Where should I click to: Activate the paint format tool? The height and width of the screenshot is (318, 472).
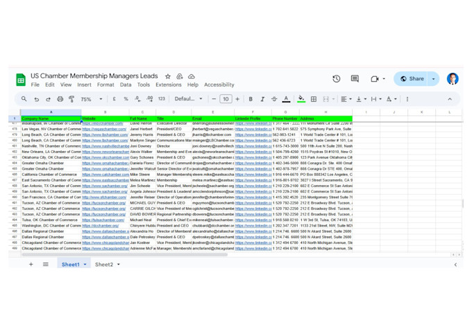click(71, 99)
